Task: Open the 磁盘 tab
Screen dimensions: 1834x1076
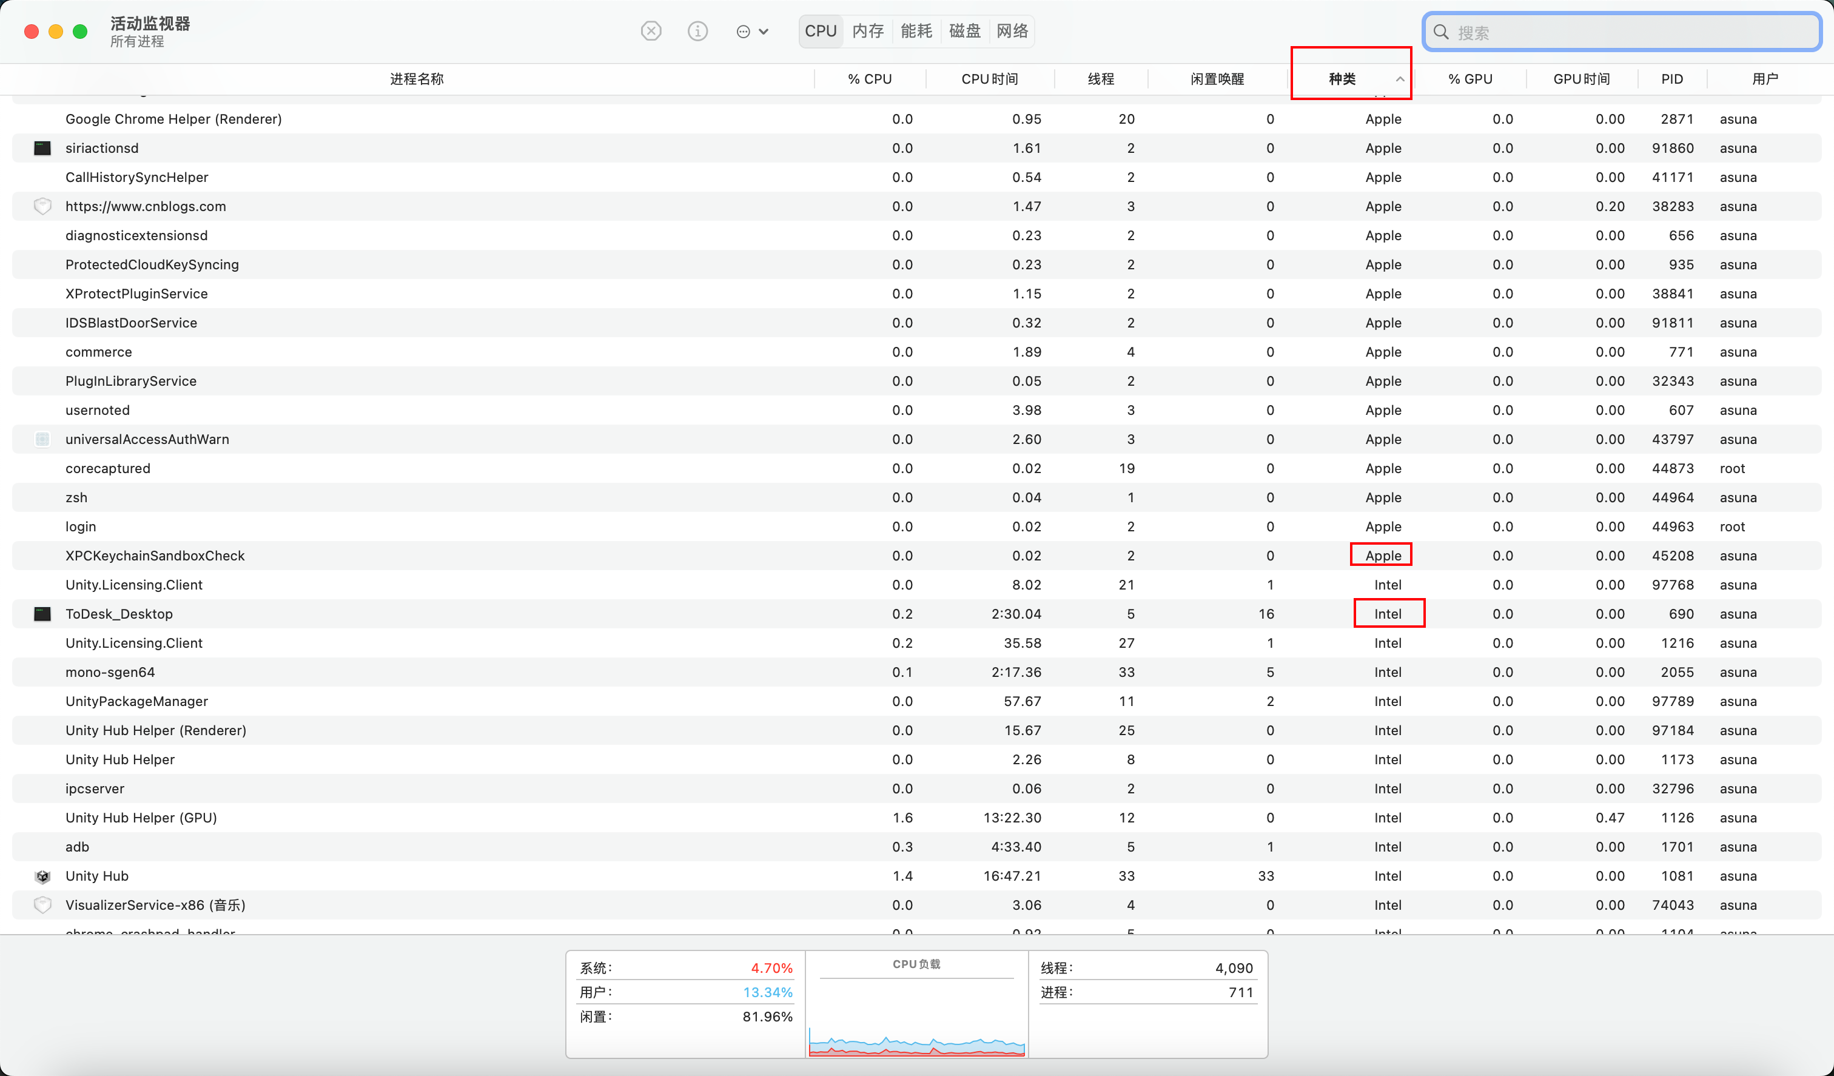Action: coord(964,32)
